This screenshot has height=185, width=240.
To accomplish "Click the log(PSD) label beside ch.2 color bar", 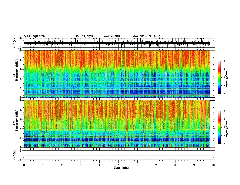I will [227, 128].
